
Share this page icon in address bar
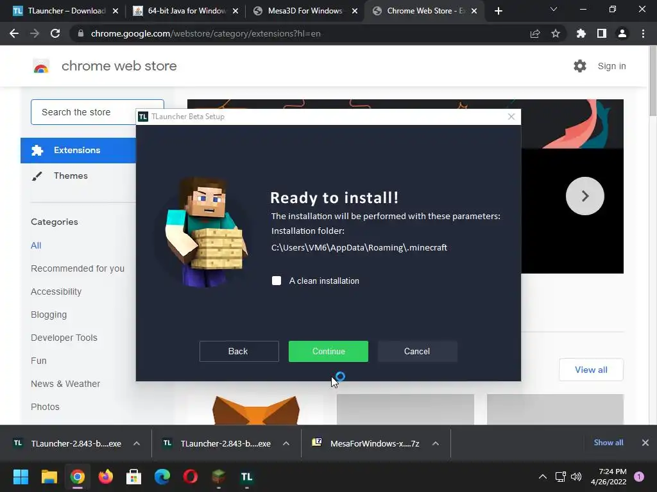click(x=535, y=33)
